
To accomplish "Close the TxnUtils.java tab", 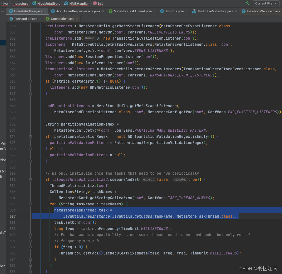I will pos(187,11).
